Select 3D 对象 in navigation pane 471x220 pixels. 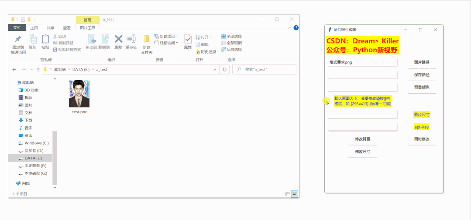pyautogui.click(x=31, y=90)
